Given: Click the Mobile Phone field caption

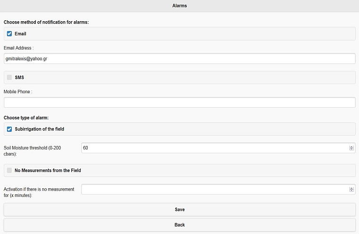Looking at the screenshot, I should (18, 92).
